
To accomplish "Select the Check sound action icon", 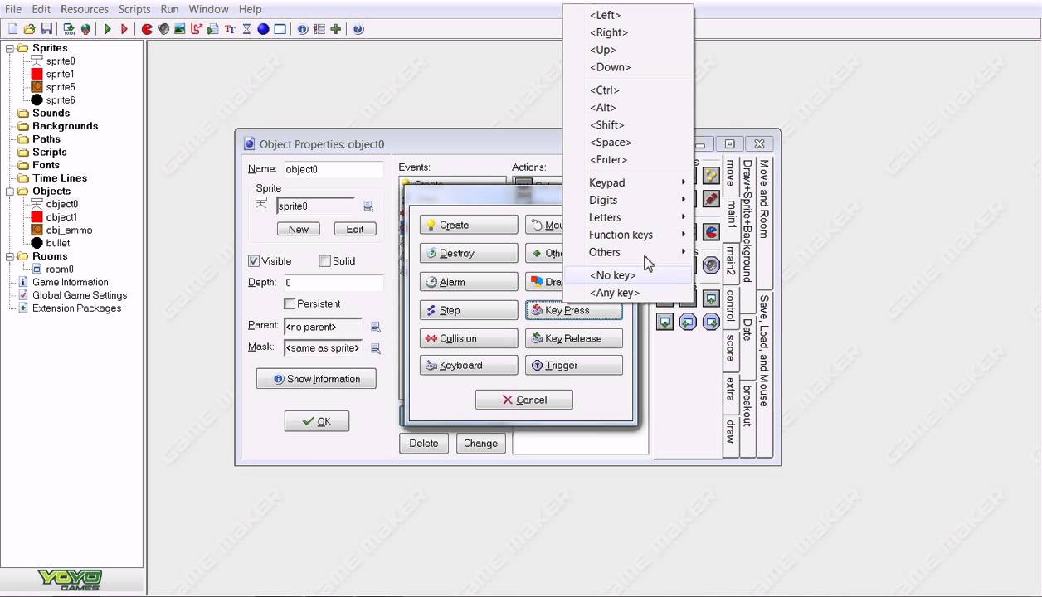I will click(x=711, y=265).
